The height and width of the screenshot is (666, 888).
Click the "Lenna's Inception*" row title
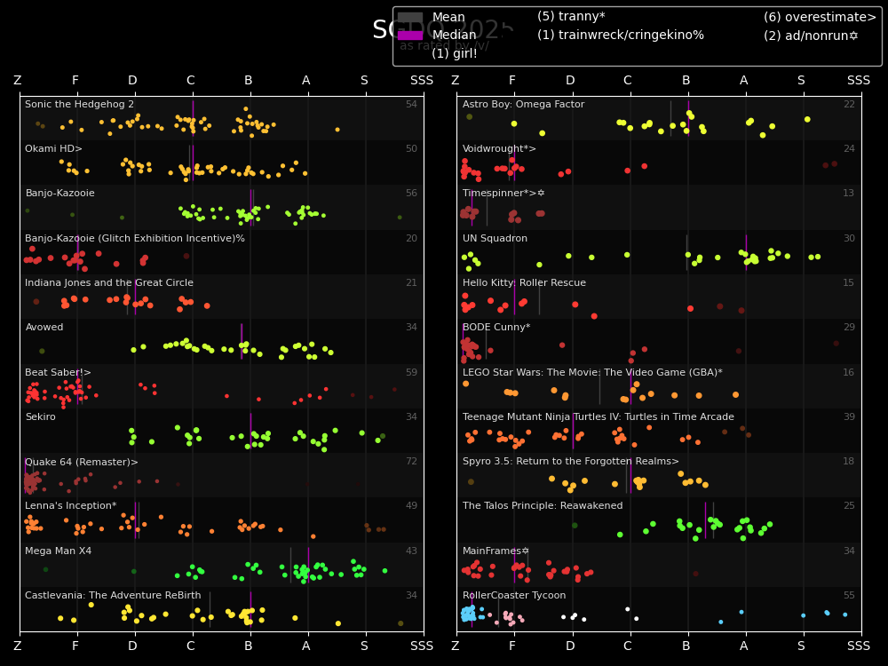pos(71,506)
